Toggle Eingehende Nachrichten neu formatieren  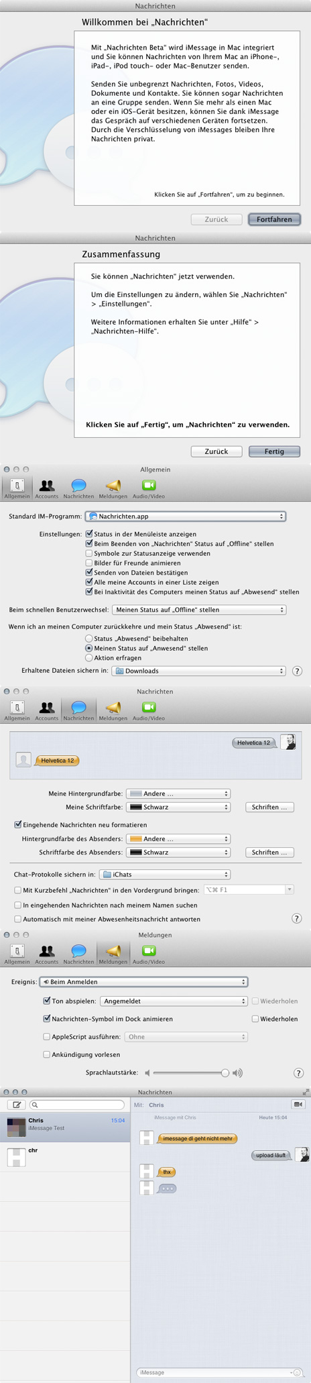pos(18,824)
